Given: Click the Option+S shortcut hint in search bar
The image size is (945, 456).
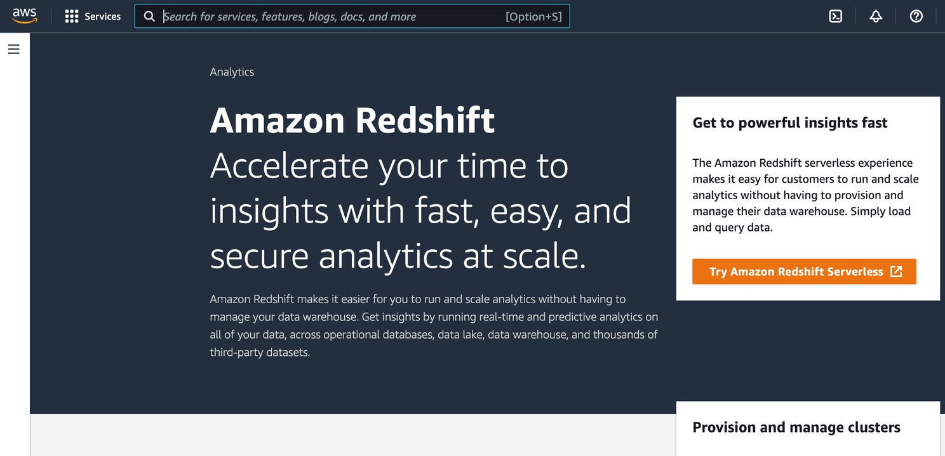Looking at the screenshot, I should tap(533, 16).
